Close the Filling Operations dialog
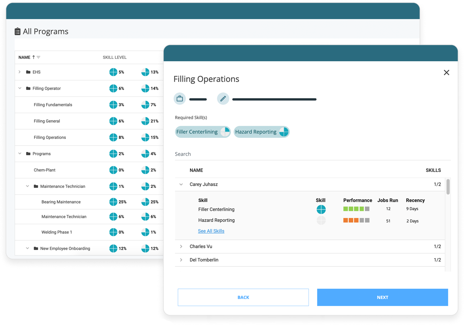 coord(446,73)
